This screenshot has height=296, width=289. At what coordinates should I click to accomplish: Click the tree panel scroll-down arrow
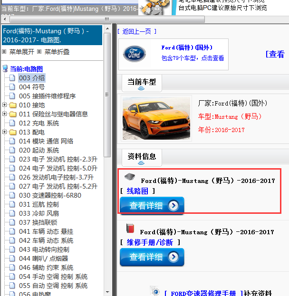107,292
